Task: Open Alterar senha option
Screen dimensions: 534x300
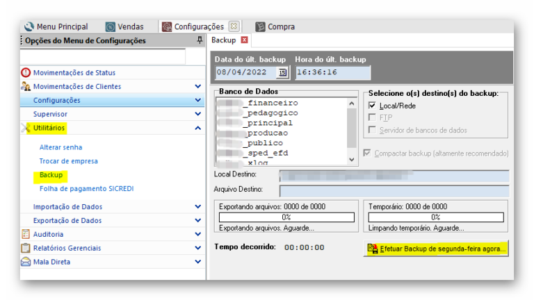Action: tap(60, 147)
